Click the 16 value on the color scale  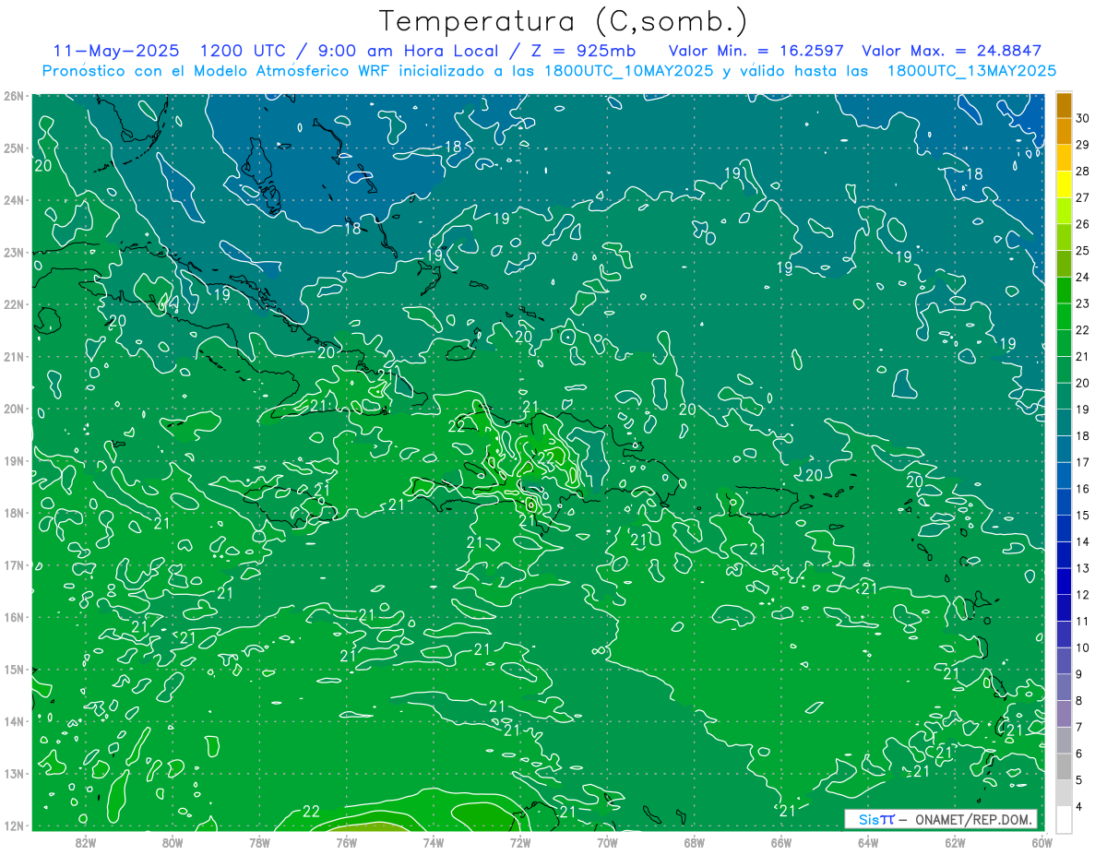[1082, 489]
